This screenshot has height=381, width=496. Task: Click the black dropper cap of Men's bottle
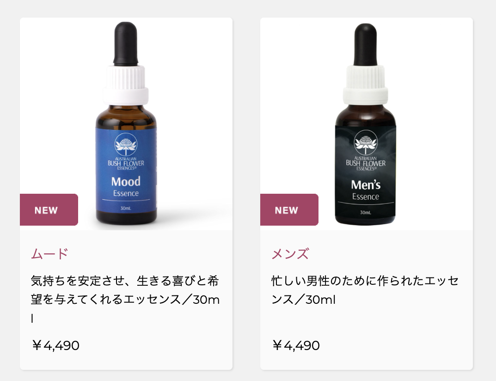point(366,44)
